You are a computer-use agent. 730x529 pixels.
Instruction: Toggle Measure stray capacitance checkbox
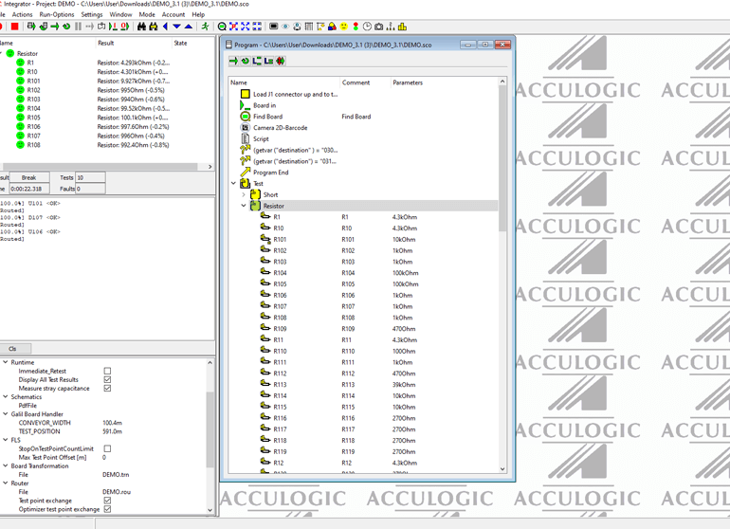point(107,389)
